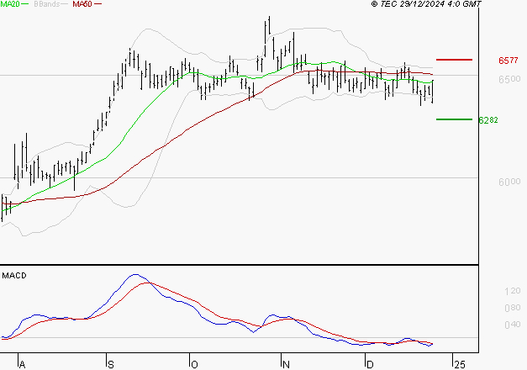
Task: Click the TEC copyright date text
Action: coord(426,4)
